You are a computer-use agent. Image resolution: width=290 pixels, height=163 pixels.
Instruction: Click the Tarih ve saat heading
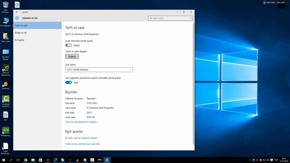pyautogui.click(x=75, y=28)
